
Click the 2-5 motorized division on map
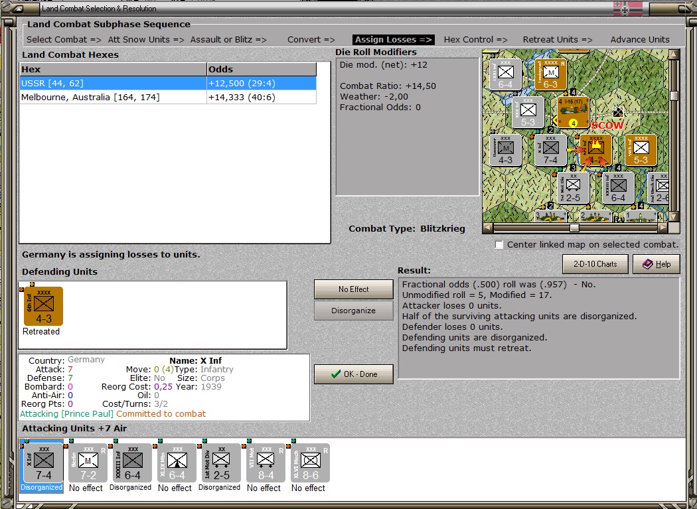(573, 188)
